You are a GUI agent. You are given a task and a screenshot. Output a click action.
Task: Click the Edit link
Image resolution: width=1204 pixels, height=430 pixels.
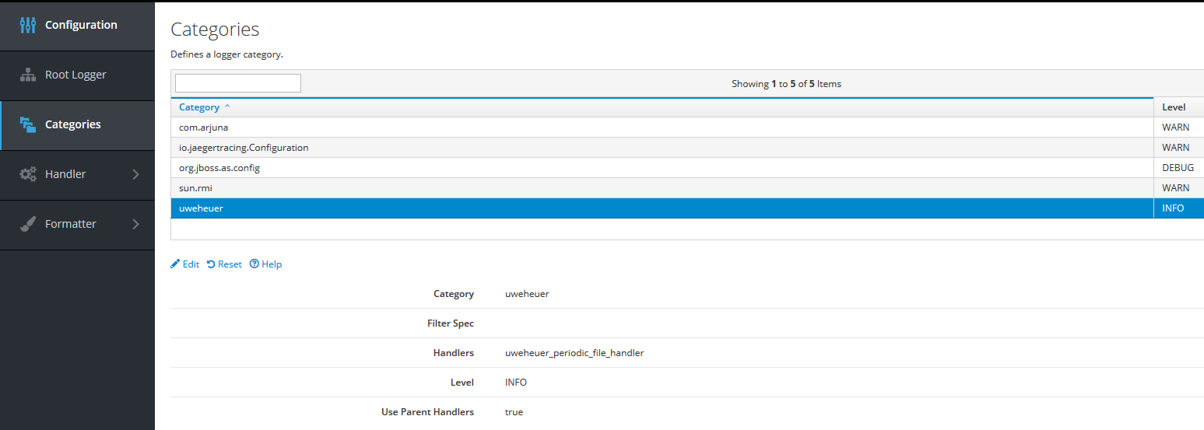pyautogui.click(x=191, y=264)
